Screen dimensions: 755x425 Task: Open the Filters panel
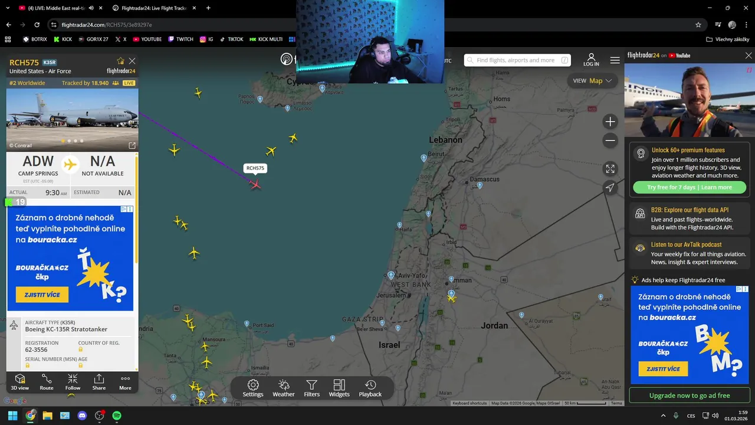(312, 388)
